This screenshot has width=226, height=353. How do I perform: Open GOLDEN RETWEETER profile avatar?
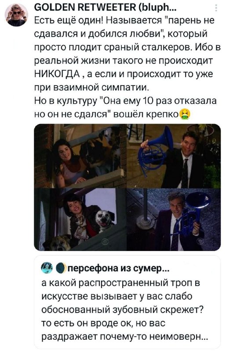[16, 15]
